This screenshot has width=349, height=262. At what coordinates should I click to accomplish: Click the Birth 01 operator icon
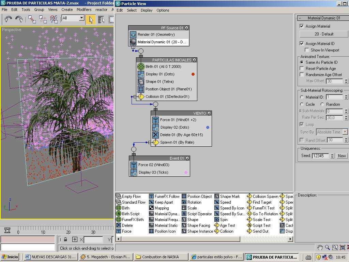[141, 67]
